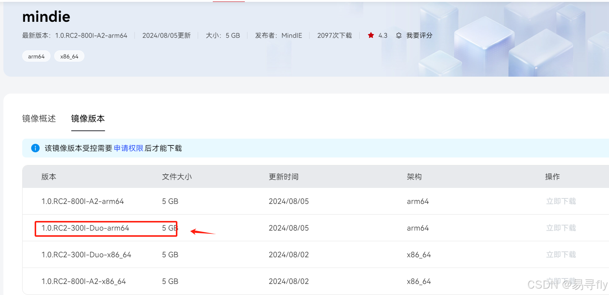The image size is (609, 295).
Task: Click 立即下载 for 1.0.RC2-800I-A2-arm64
Action: tap(561, 201)
